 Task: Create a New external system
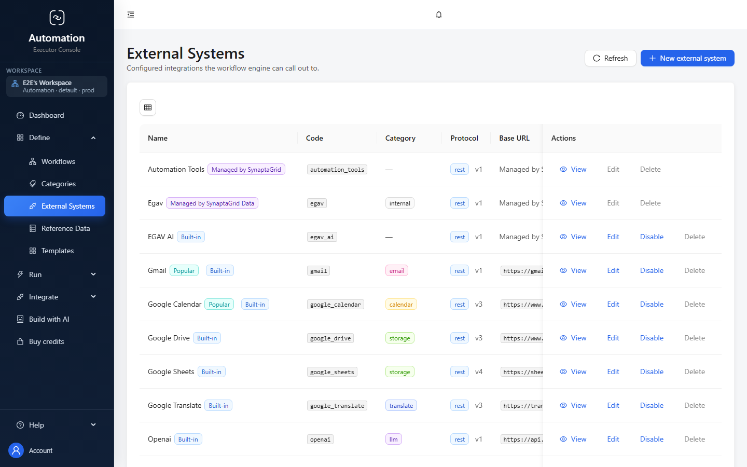(x=687, y=58)
